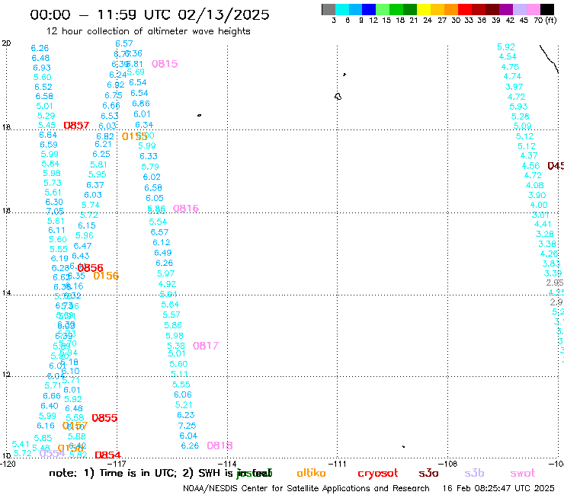This screenshot has width=564, height=495.
Task: Click the pink time marker 0815
Action: click(x=165, y=64)
